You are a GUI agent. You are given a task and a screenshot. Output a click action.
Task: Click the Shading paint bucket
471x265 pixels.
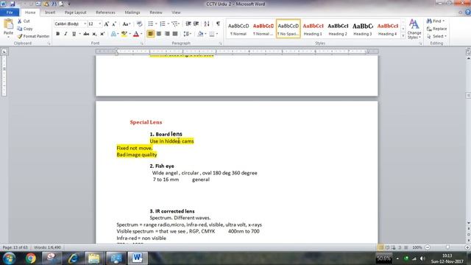pos(200,34)
